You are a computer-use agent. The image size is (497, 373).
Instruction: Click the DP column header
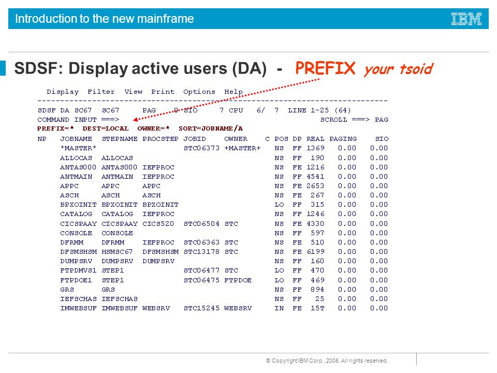click(297, 139)
